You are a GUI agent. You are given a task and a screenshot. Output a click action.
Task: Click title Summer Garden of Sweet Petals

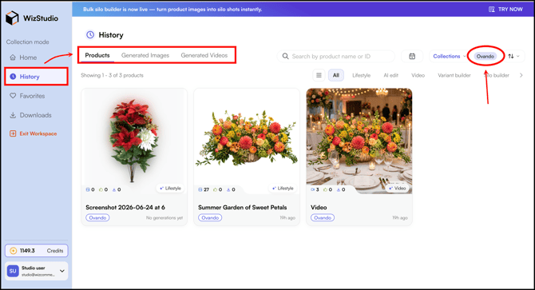[x=242, y=208]
